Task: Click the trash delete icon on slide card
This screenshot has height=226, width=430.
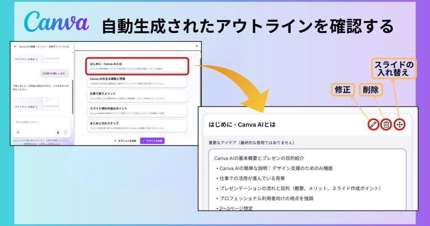Action: pos(386,124)
